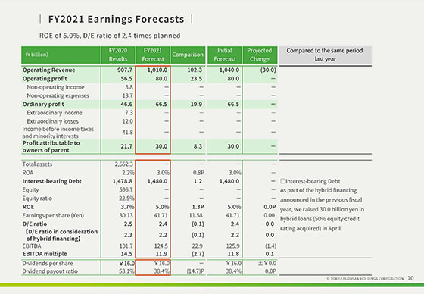Click the "Projected Change" column header
The height and width of the screenshot is (294, 424).
(260, 55)
